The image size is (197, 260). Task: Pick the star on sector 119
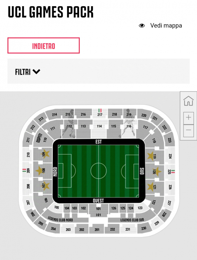(x=150, y=156)
